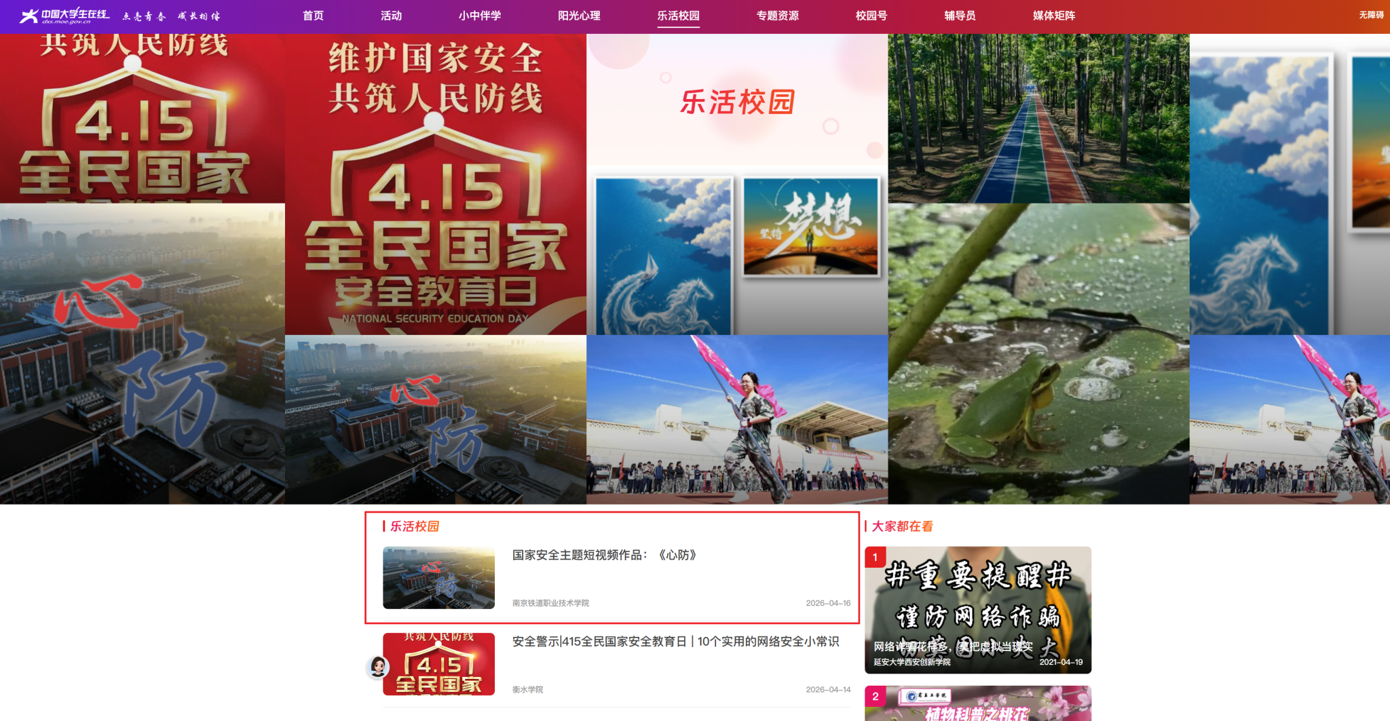Open article 国家安全主题短视频作品:《心防》
The height and width of the screenshot is (721, 1390).
tap(604, 555)
